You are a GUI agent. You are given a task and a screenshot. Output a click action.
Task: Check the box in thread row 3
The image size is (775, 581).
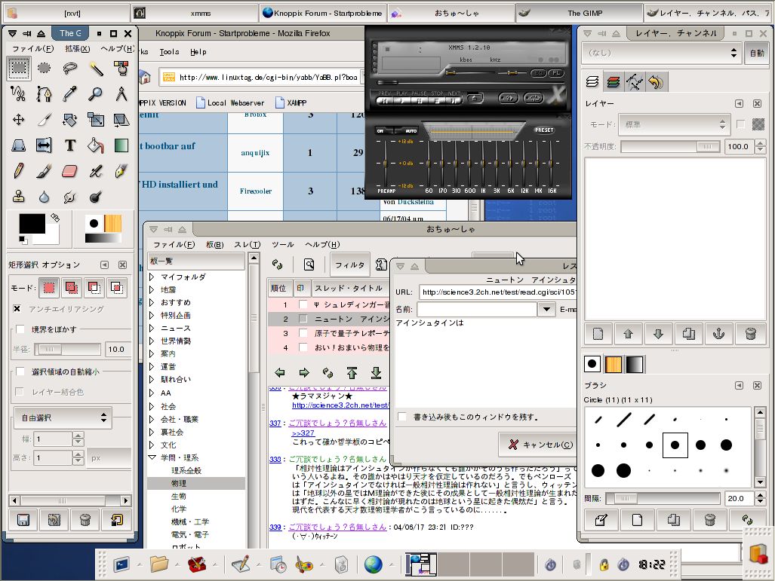click(303, 333)
